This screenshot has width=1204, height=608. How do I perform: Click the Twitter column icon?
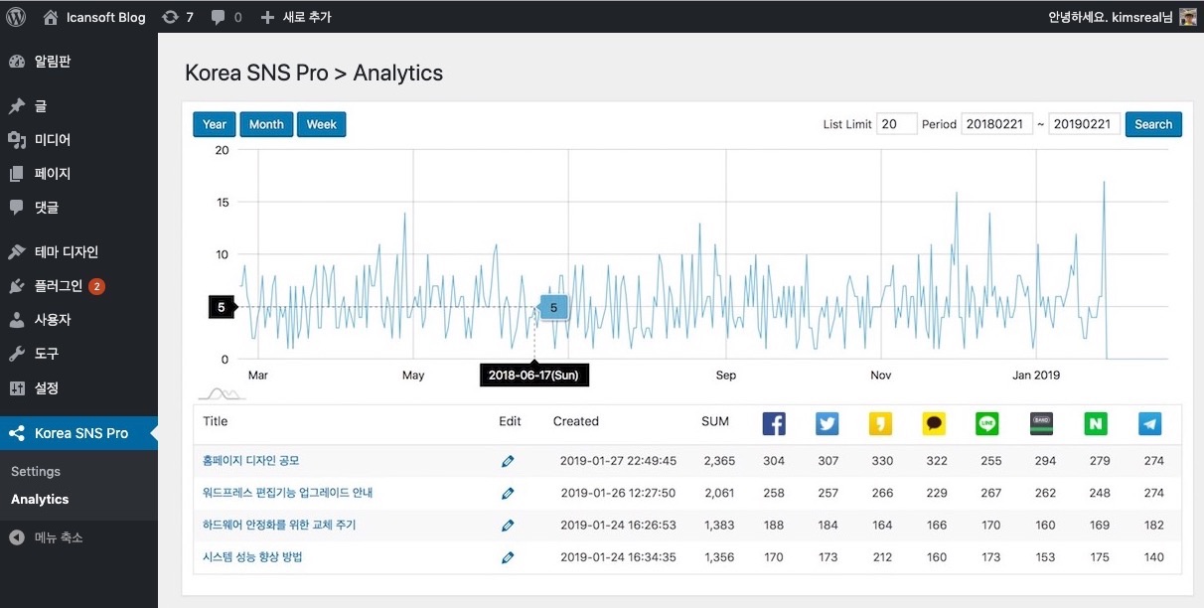point(828,423)
